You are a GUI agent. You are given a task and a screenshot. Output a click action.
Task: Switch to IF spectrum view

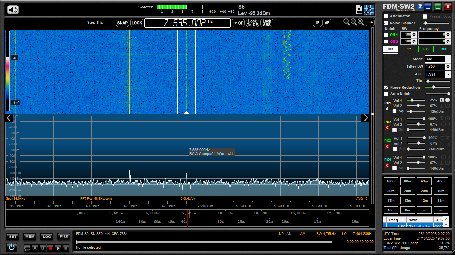pos(317,23)
